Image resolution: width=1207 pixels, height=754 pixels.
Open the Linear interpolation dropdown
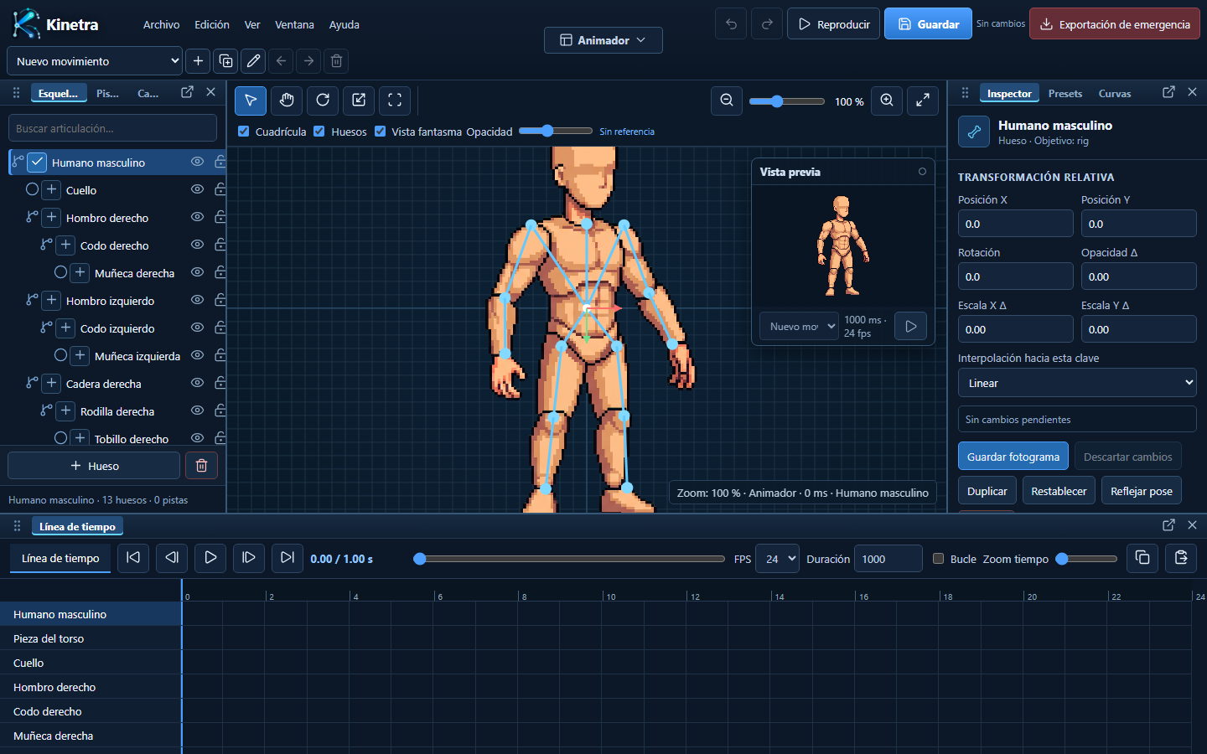click(x=1077, y=383)
